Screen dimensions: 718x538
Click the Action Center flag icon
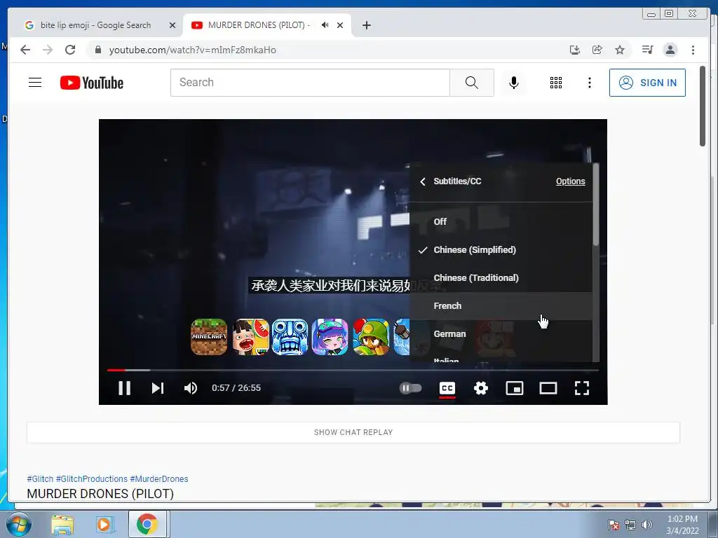tap(614, 525)
